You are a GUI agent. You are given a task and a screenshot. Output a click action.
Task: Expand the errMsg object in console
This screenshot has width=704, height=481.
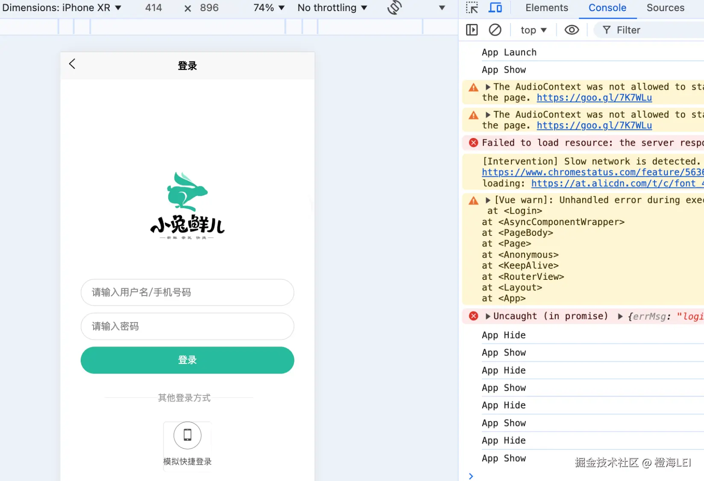(620, 316)
